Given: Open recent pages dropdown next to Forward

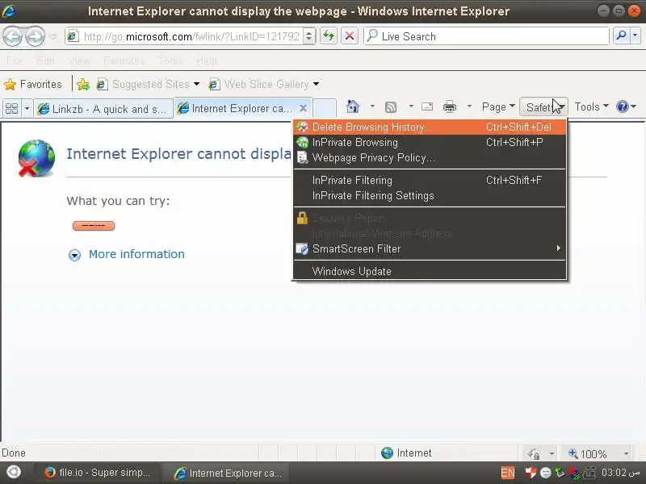Looking at the screenshot, I should pos(52,36).
